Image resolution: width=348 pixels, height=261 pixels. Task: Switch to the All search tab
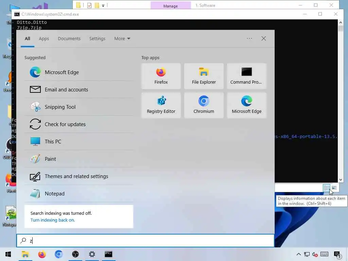(27, 39)
